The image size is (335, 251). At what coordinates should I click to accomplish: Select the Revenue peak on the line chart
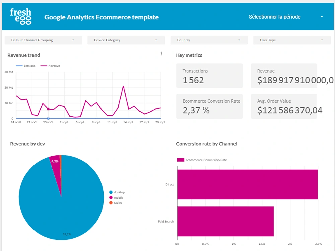(x=124, y=86)
